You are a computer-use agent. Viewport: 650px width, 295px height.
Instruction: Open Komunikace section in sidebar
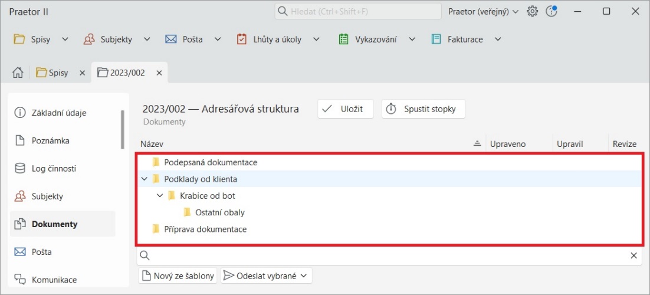[54, 280]
